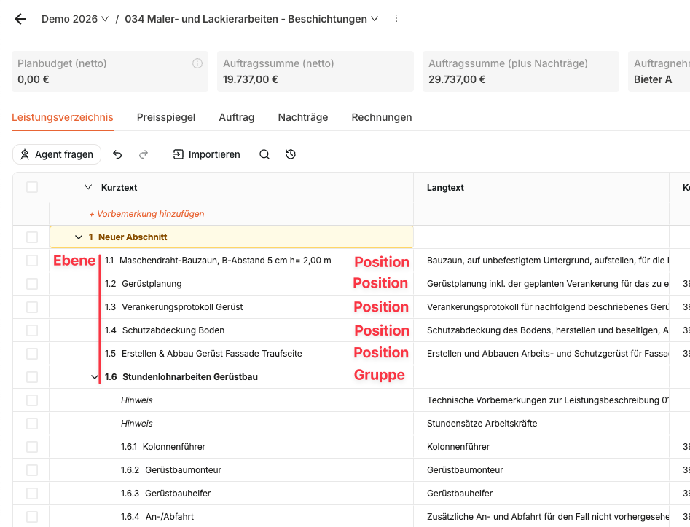Open the search magnifier tool
The image size is (690, 527).
coord(264,154)
